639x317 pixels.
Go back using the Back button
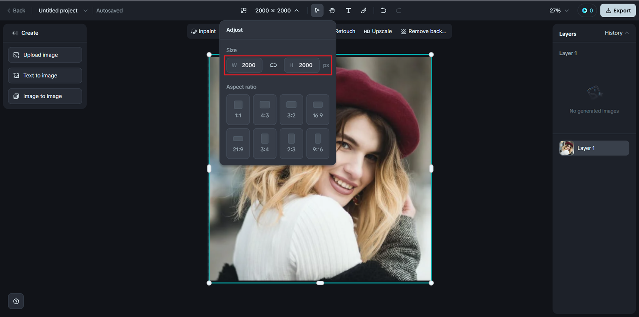click(x=16, y=10)
